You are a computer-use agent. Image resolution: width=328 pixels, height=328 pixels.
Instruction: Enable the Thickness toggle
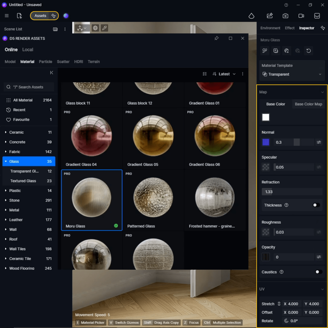tap(316, 205)
